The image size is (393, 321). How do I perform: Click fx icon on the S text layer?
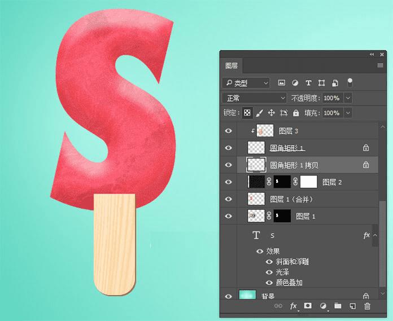(366, 235)
